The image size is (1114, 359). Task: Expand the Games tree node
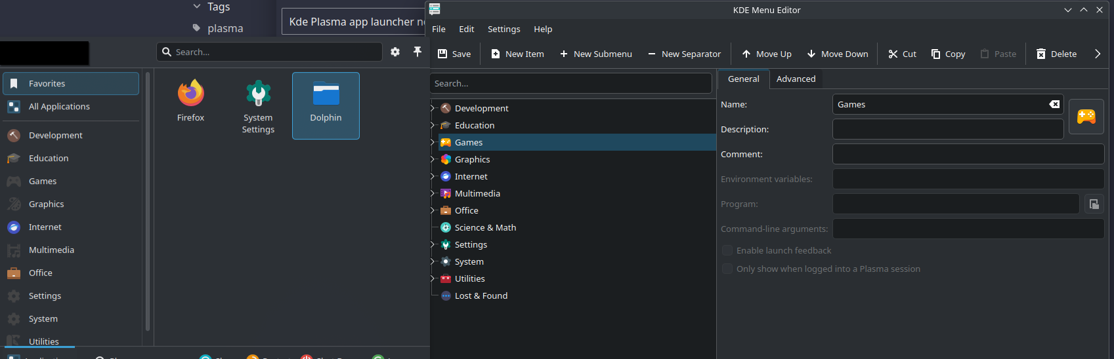click(433, 142)
